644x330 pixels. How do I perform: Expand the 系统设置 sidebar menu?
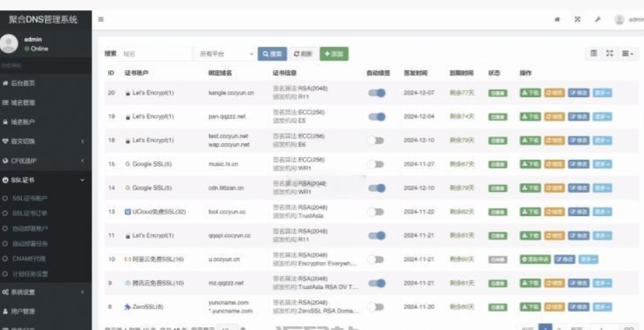[45, 292]
